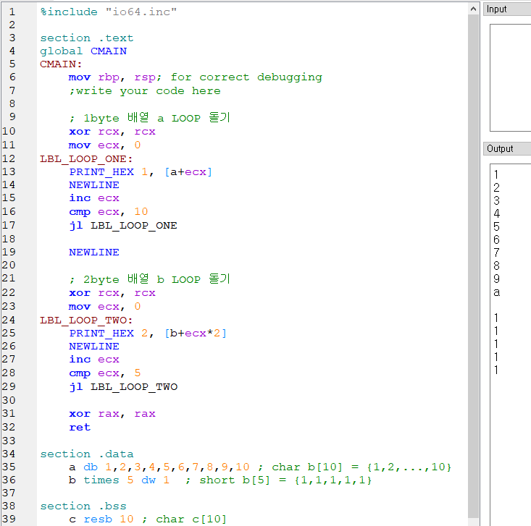Click 'inc ecx' on line 27
The height and width of the screenshot is (526, 531).
93,360
